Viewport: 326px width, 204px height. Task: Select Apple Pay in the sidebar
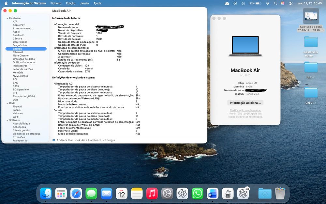[19, 25]
